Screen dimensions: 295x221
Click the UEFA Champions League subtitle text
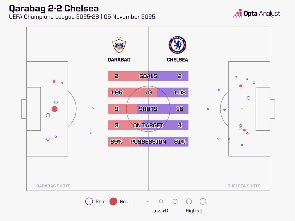click(x=82, y=17)
